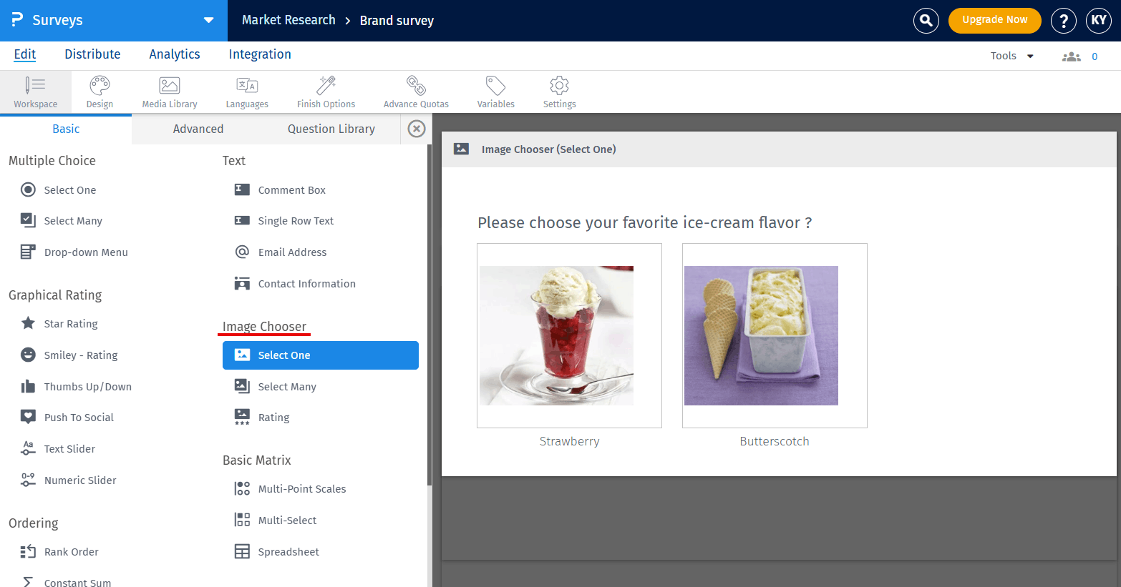Open the search panel
The width and height of the screenshot is (1121, 587).
pos(926,21)
